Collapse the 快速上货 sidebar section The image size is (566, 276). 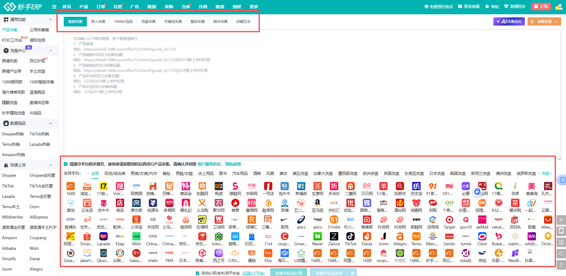[51, 165]
